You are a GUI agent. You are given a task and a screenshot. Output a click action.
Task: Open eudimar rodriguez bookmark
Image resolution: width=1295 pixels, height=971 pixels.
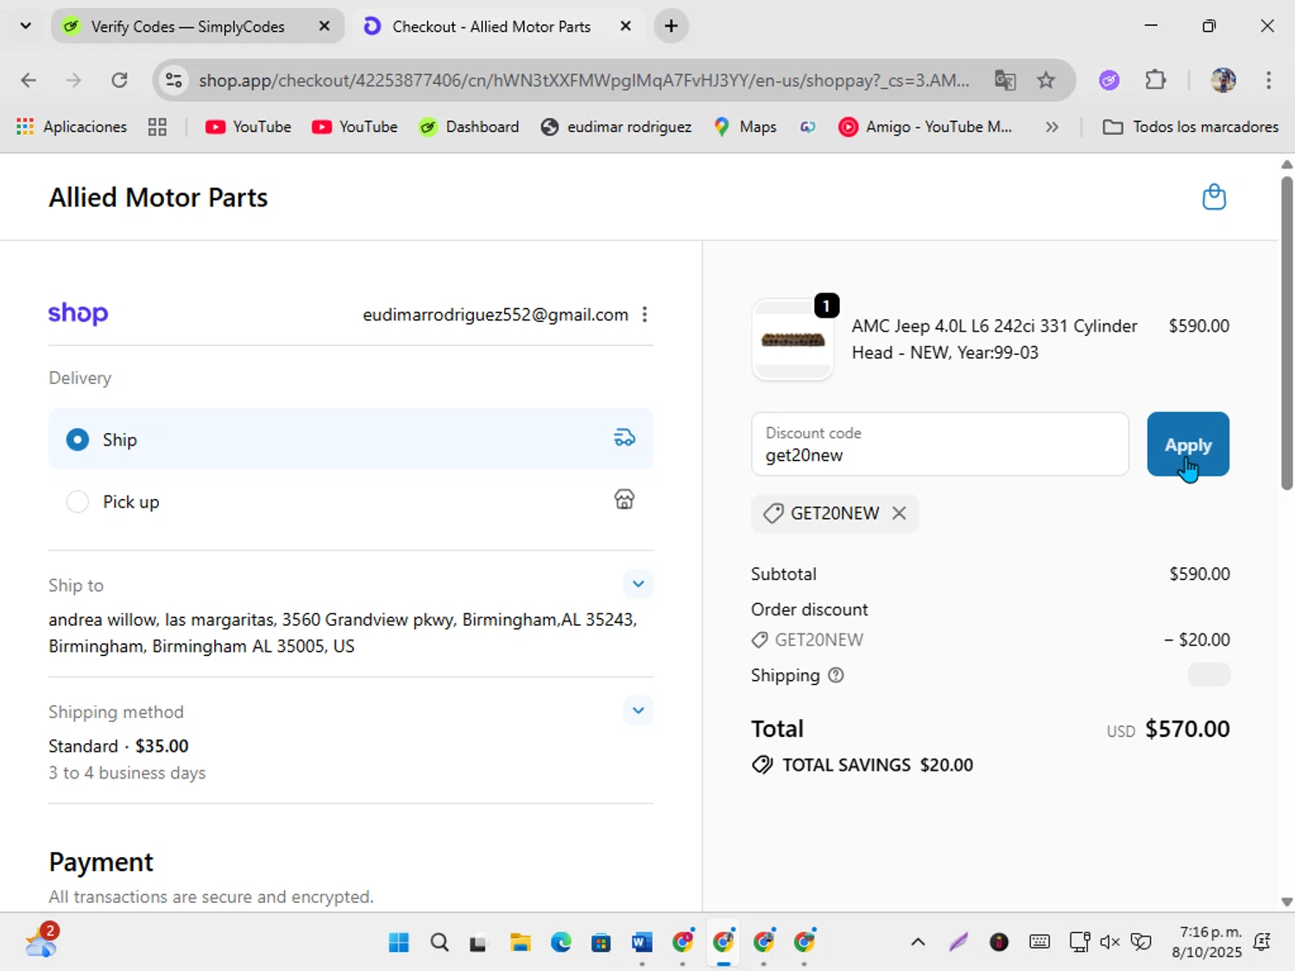(x=616, y=127)
